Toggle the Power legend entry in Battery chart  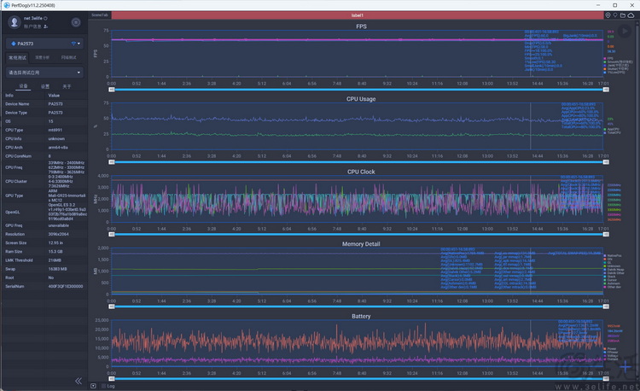click(x=610, y=348)
